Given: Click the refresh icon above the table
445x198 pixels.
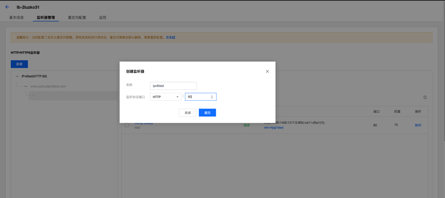Looking at the screenshot, I should coord(425,97).
